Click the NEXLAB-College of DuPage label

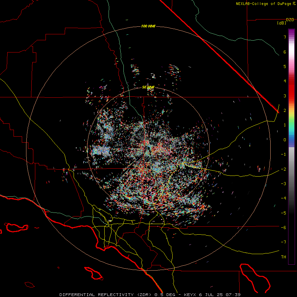(264, 4)
